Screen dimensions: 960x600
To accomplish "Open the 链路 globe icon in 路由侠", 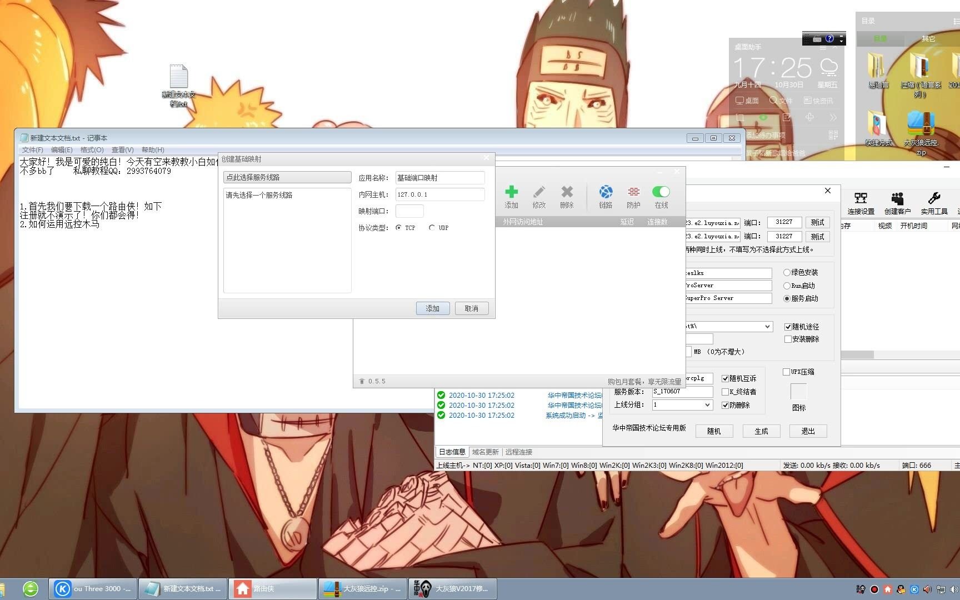I will click(x=606, y=192).
